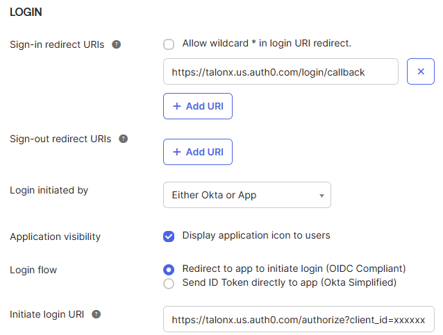Edit the sign-in redirect URI field
This screenshot has height=335, width=443.
[x=281, y=71]
